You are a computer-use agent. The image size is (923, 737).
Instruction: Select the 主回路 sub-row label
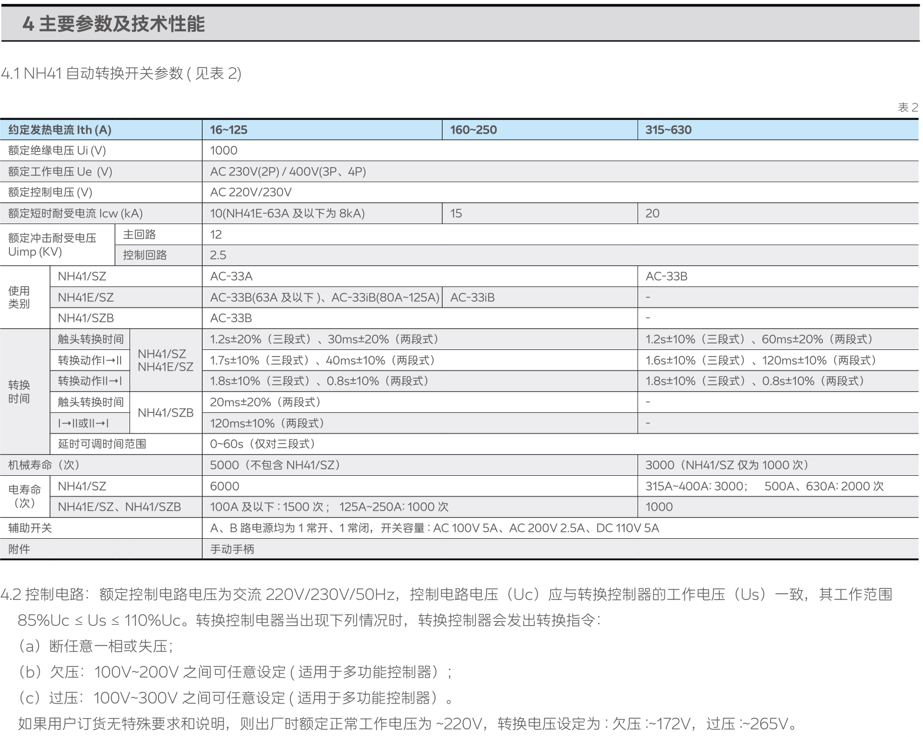tap(140, 234)
